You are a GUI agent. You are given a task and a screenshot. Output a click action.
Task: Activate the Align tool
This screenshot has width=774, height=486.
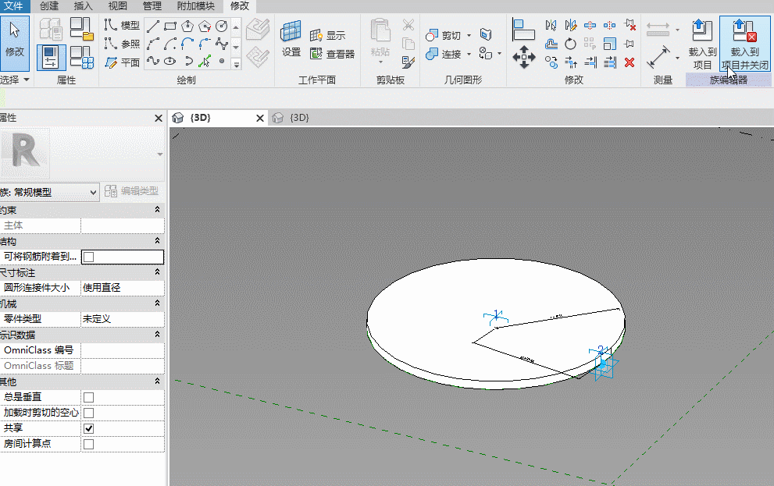(523, 30)
